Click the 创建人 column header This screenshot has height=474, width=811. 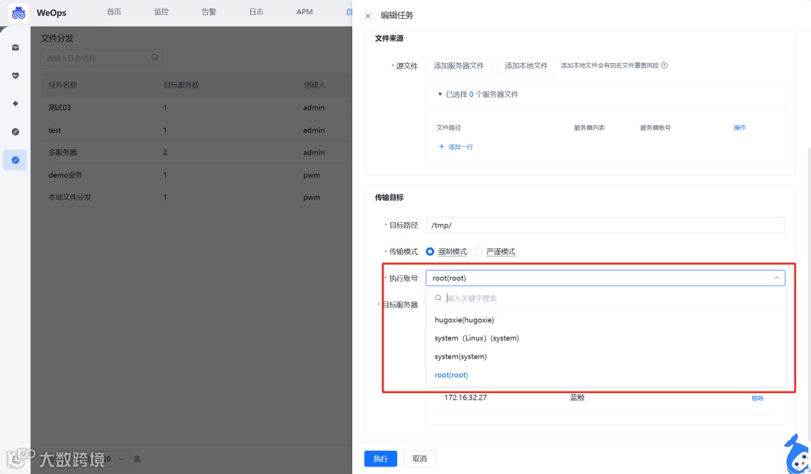click(315, 85)
